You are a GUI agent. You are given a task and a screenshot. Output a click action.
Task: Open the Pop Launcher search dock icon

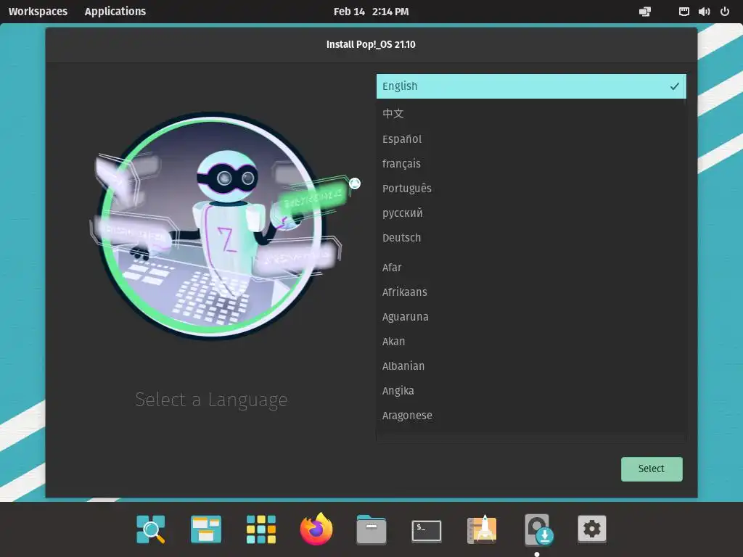point(151,529)
